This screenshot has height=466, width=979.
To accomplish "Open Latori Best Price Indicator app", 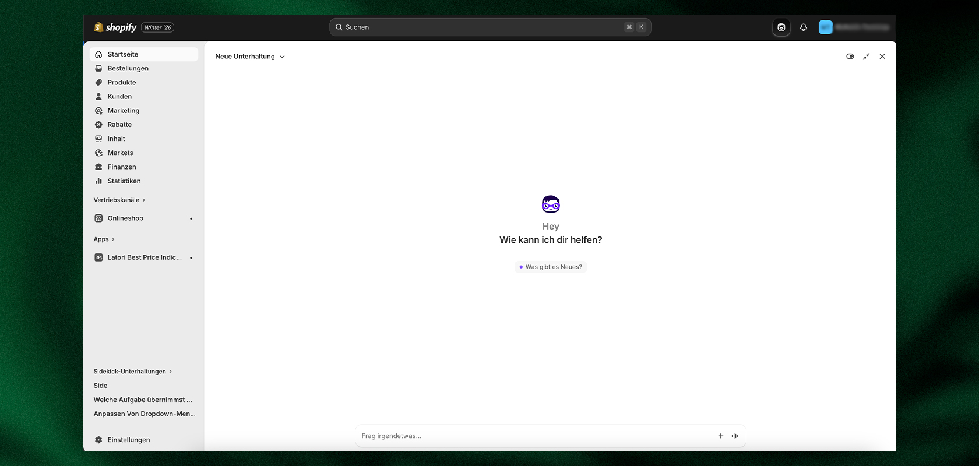I will tap(144, 257).
